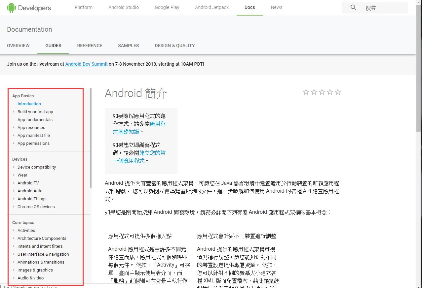422x288 pixels.
Task: Click the Android 簡介 page heading
Action: (136, 93)
